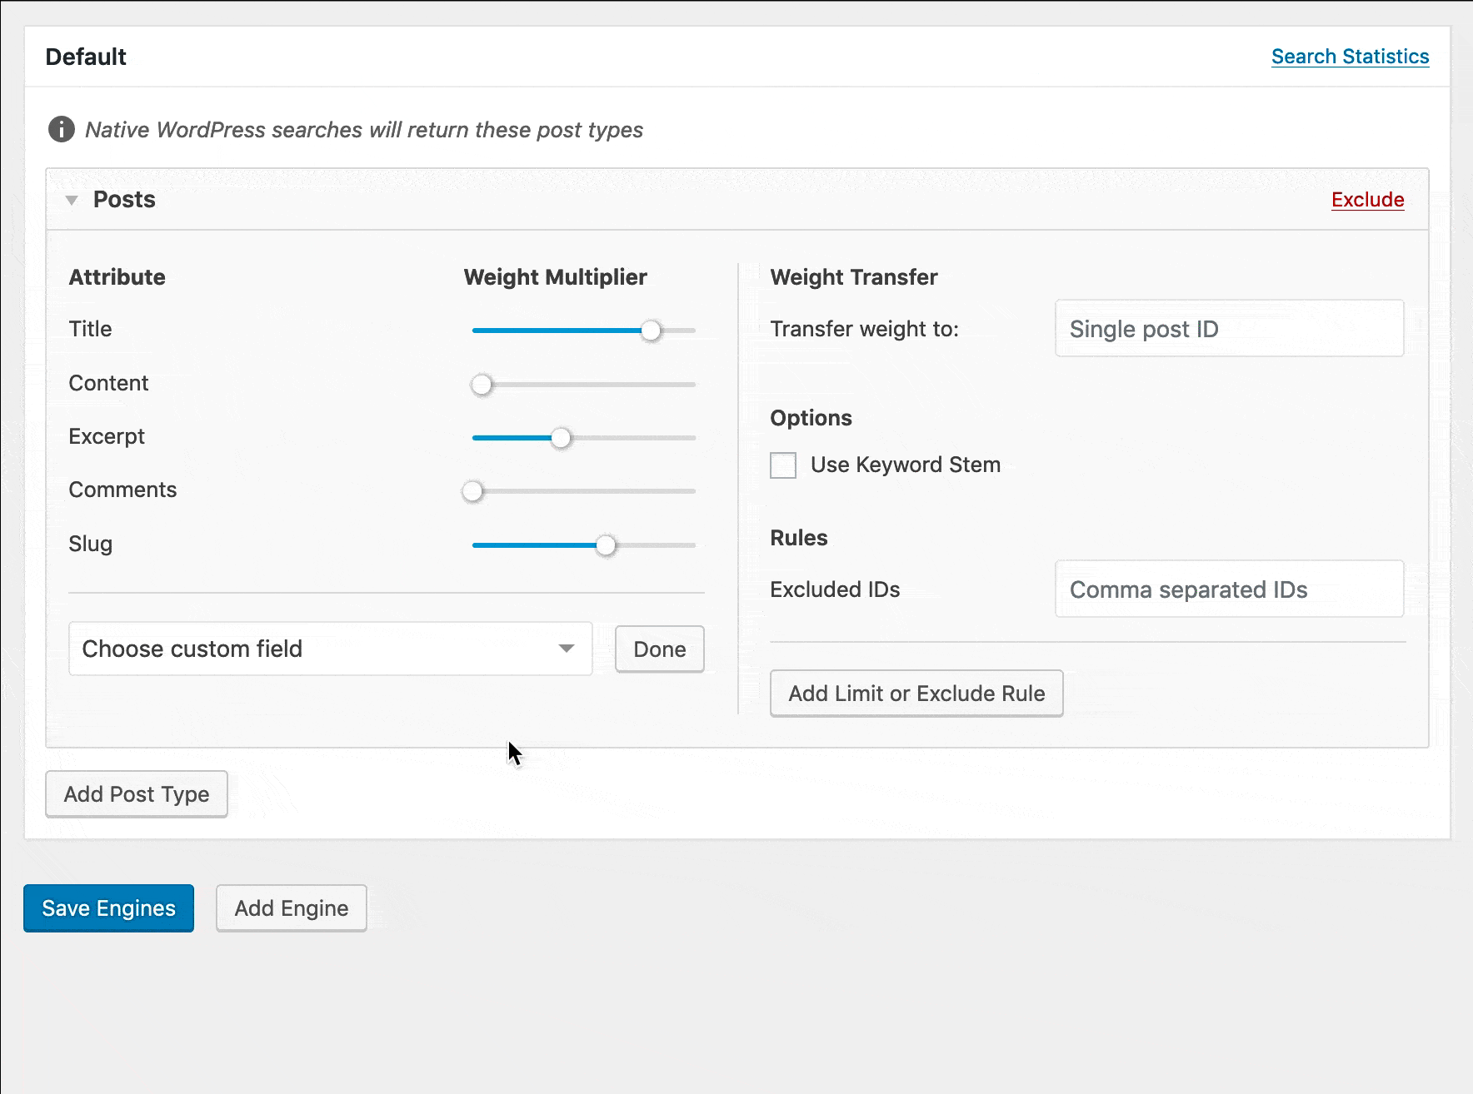Screen dimensions: 1473x1094
Task: Focus the Single post ID input
Action: 1229,329
